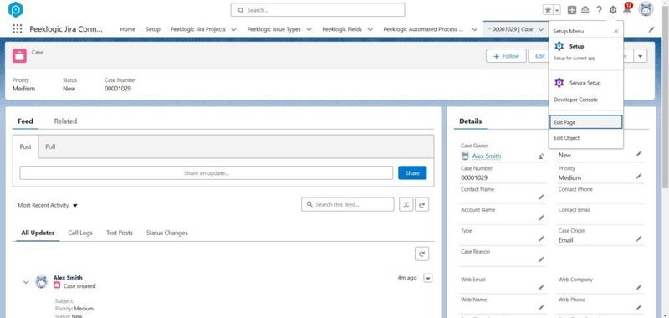Open the Peeklogic Fields tab

click(x=342, y=29)
